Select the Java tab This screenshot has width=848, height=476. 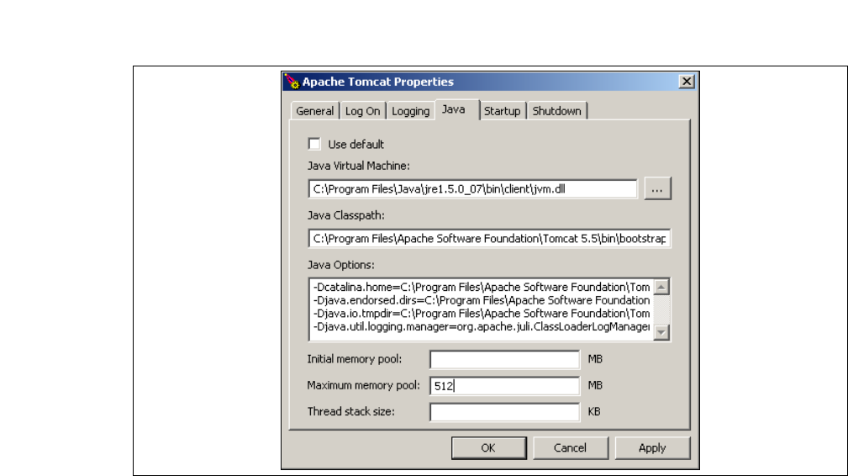click(456, 109)
